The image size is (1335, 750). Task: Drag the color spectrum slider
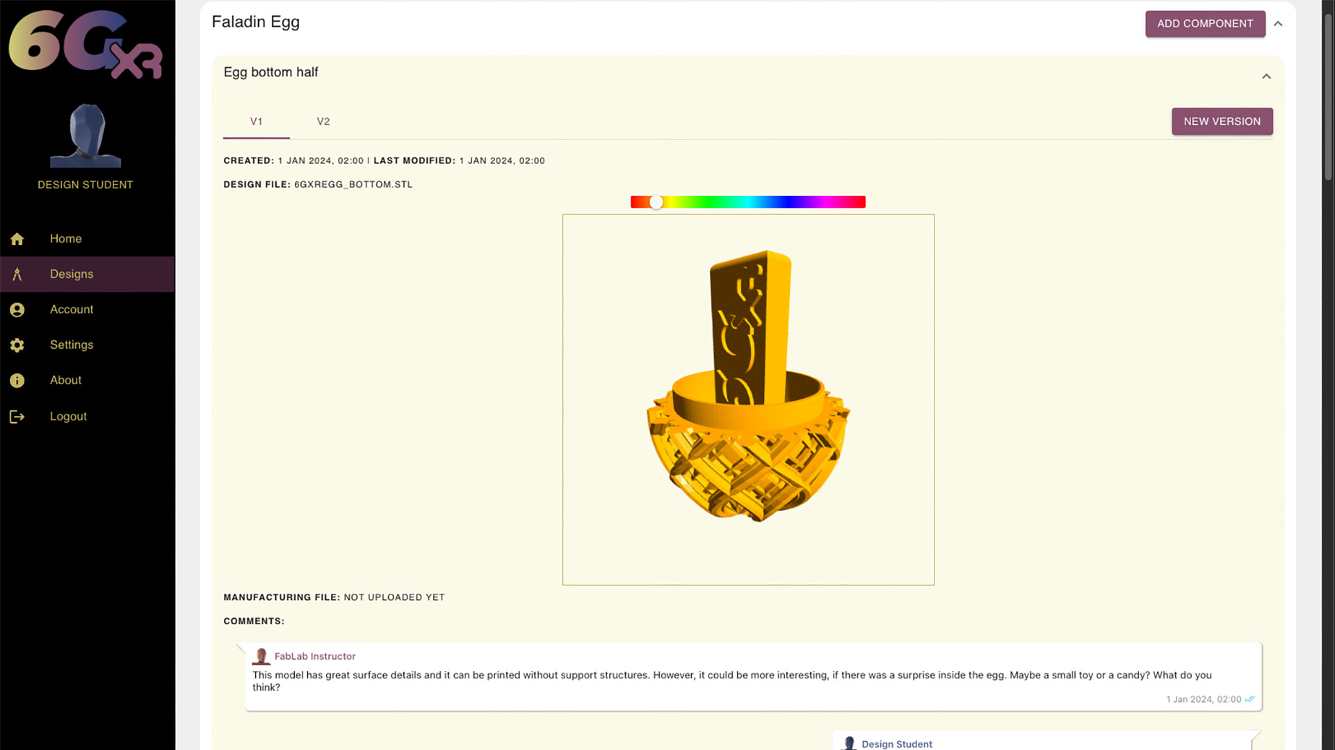pyautogui.click(x=656, y=201)
